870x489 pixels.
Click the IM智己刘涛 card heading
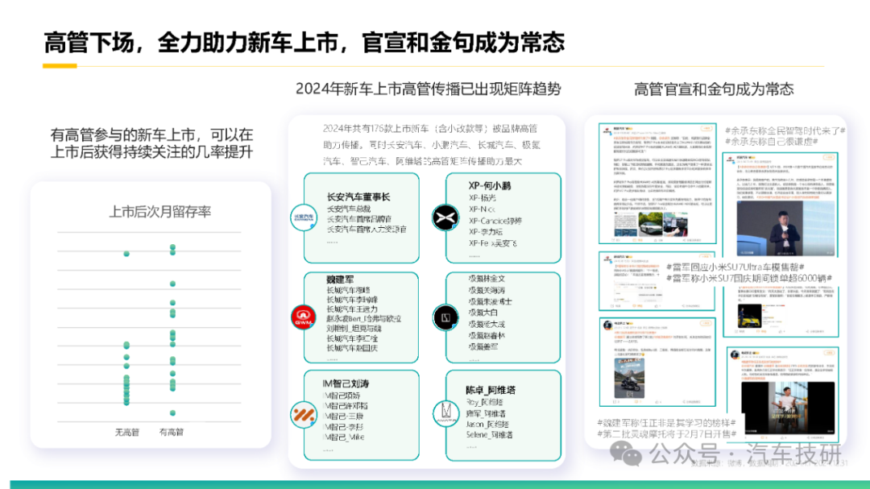coord(346,383)
